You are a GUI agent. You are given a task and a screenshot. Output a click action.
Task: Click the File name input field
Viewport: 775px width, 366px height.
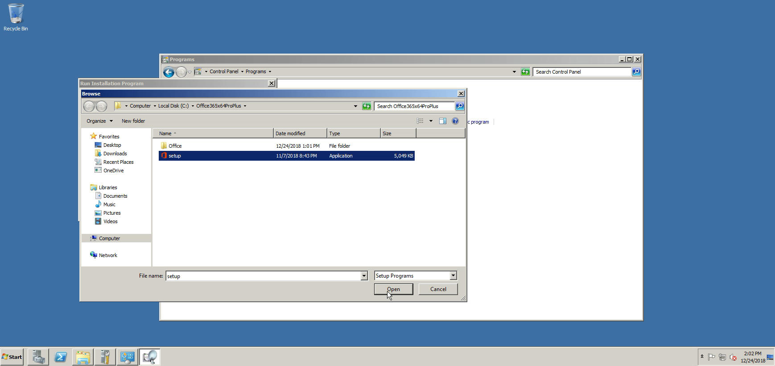tap(263, 276)
